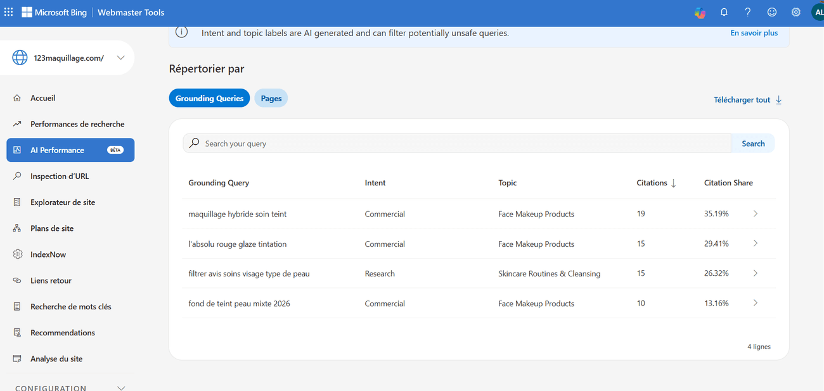Image resolution: width=824 pixels, height=391 pixels.
Task: Open the En savoir plus link
Action: pyautogui.click(x=754, y=33)
